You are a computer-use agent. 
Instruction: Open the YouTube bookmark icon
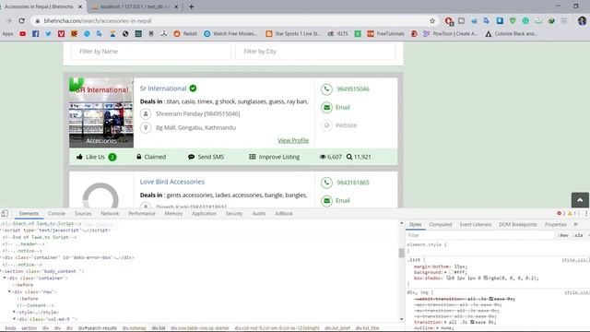(22, 34)
